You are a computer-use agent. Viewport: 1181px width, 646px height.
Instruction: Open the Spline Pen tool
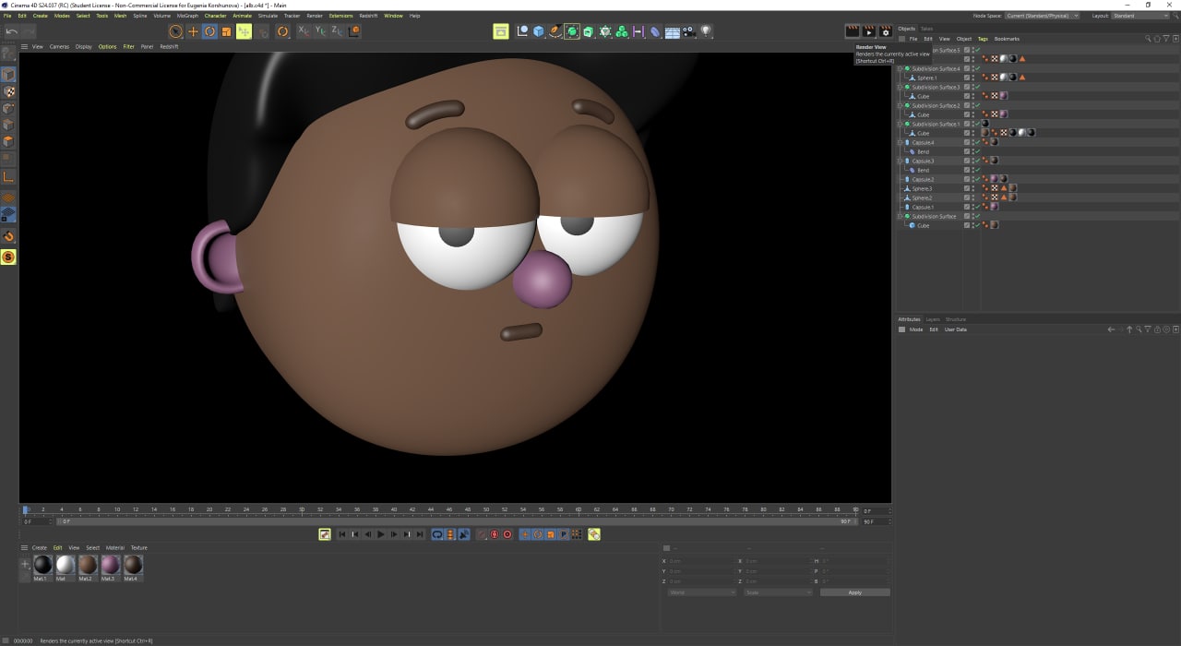(555, 31)
